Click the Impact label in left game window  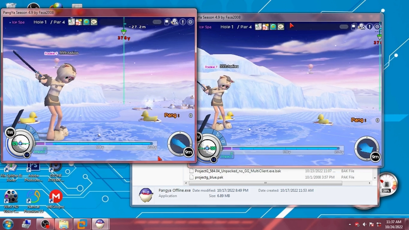(39, 151)
